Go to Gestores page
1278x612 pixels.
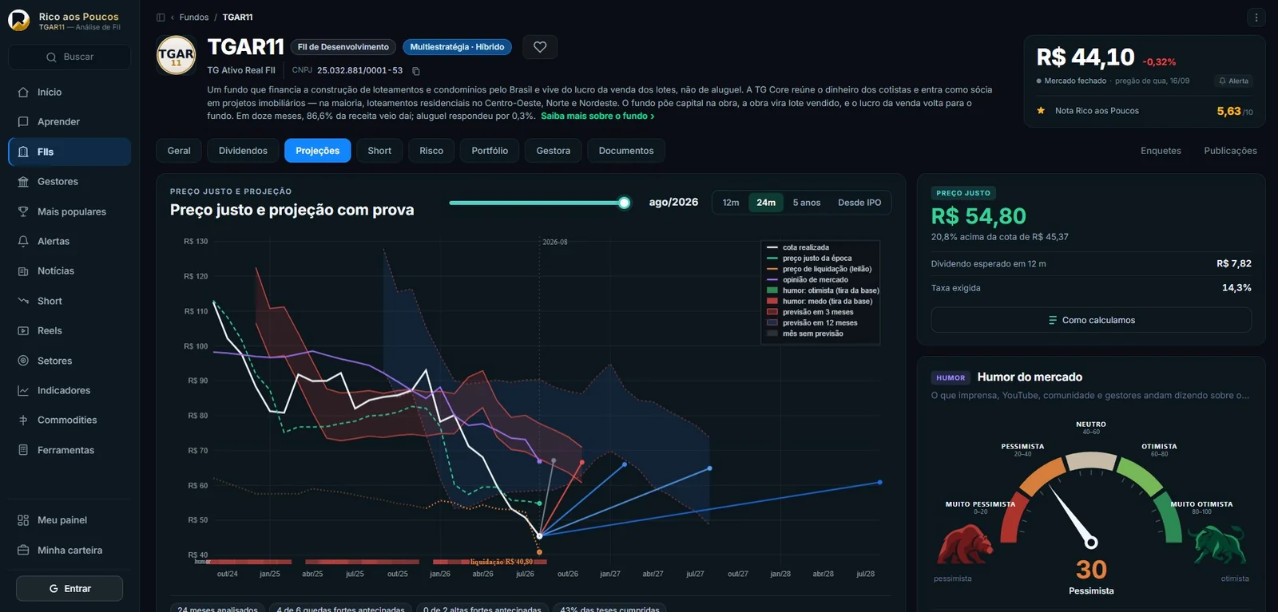point(69,182)
